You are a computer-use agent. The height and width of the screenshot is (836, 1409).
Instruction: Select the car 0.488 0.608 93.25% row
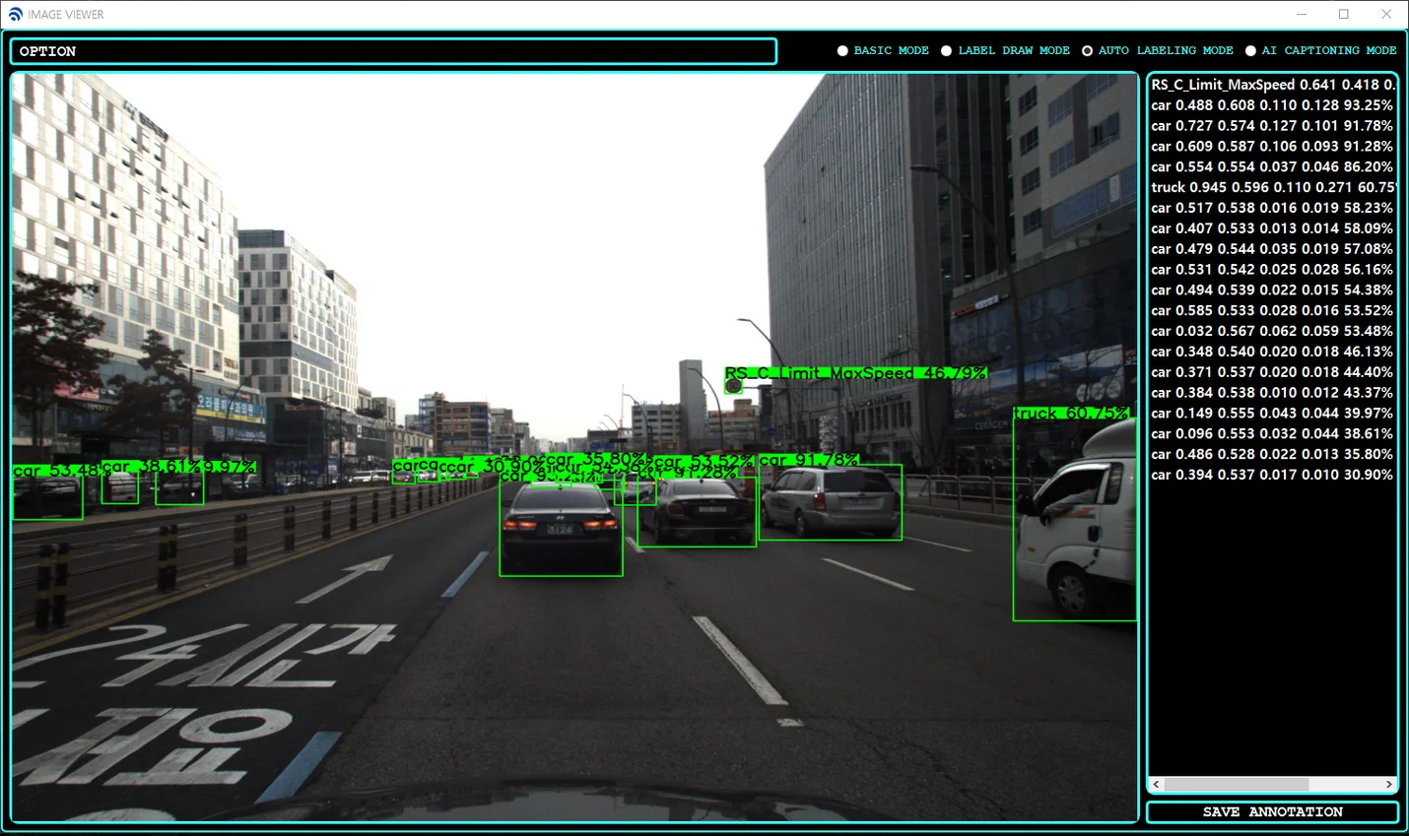click(x=1273, y=105)
